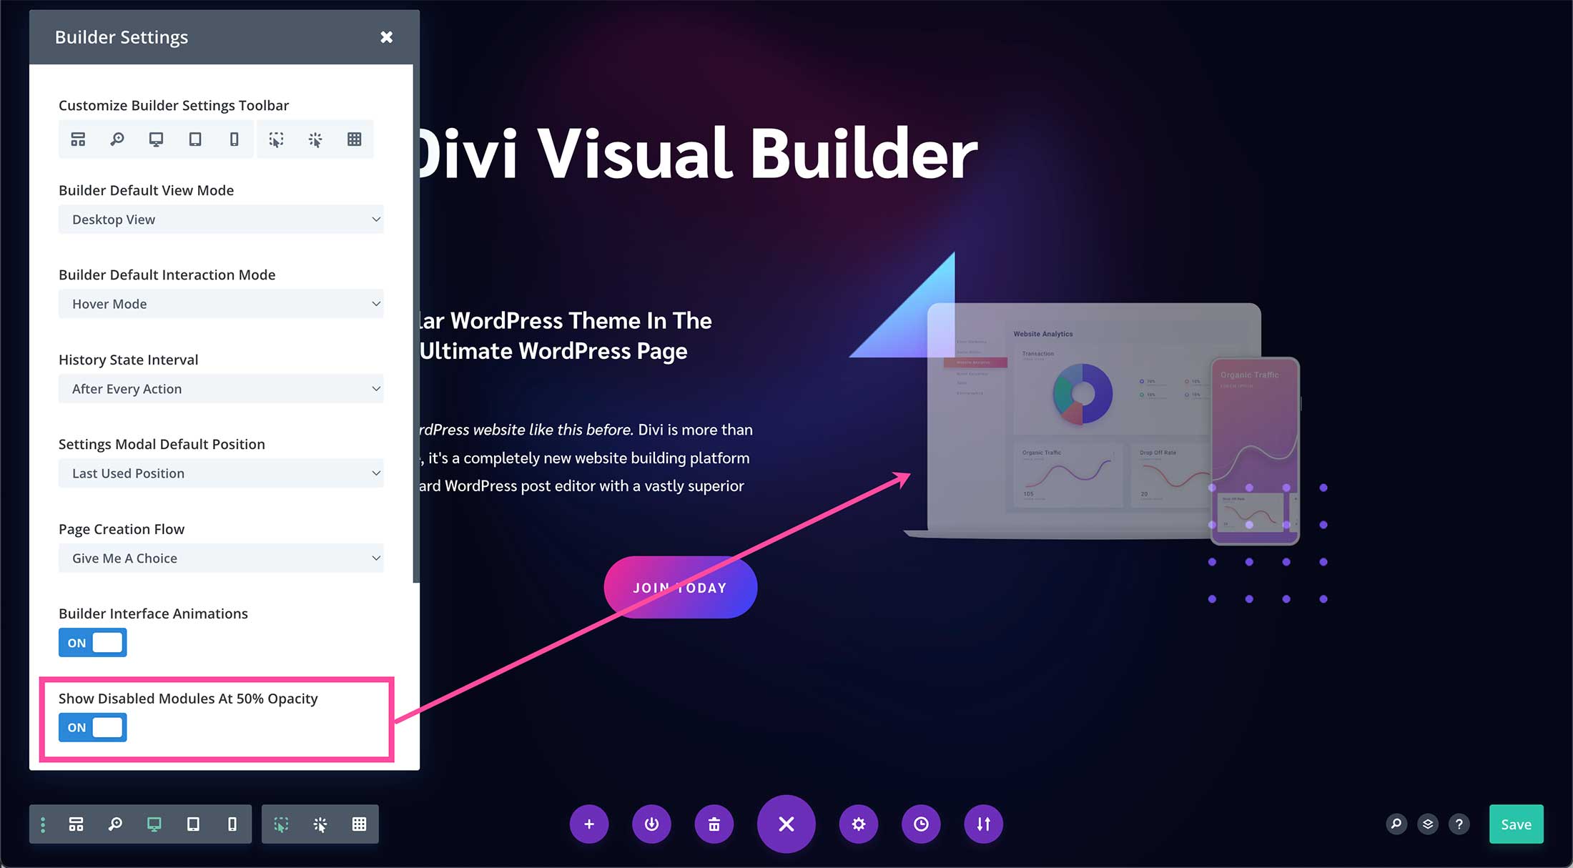Image resolution: width=1573 pixels, height=868 pixels.
Task: Toggle Show Disabled Modules At 50% Opacity
Action: tap(93, 727)
